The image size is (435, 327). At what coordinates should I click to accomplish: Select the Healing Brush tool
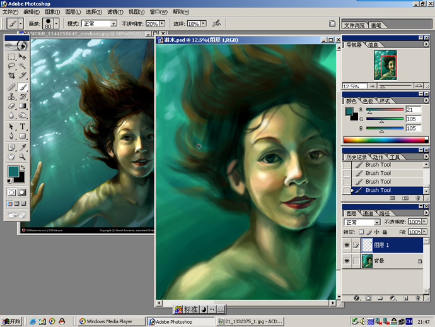click(11, 87)
